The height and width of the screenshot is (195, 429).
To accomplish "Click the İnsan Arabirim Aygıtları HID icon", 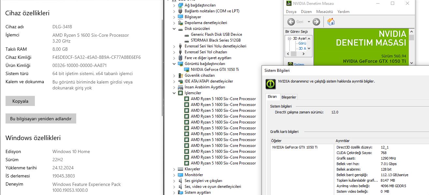I will click(180, 87).
